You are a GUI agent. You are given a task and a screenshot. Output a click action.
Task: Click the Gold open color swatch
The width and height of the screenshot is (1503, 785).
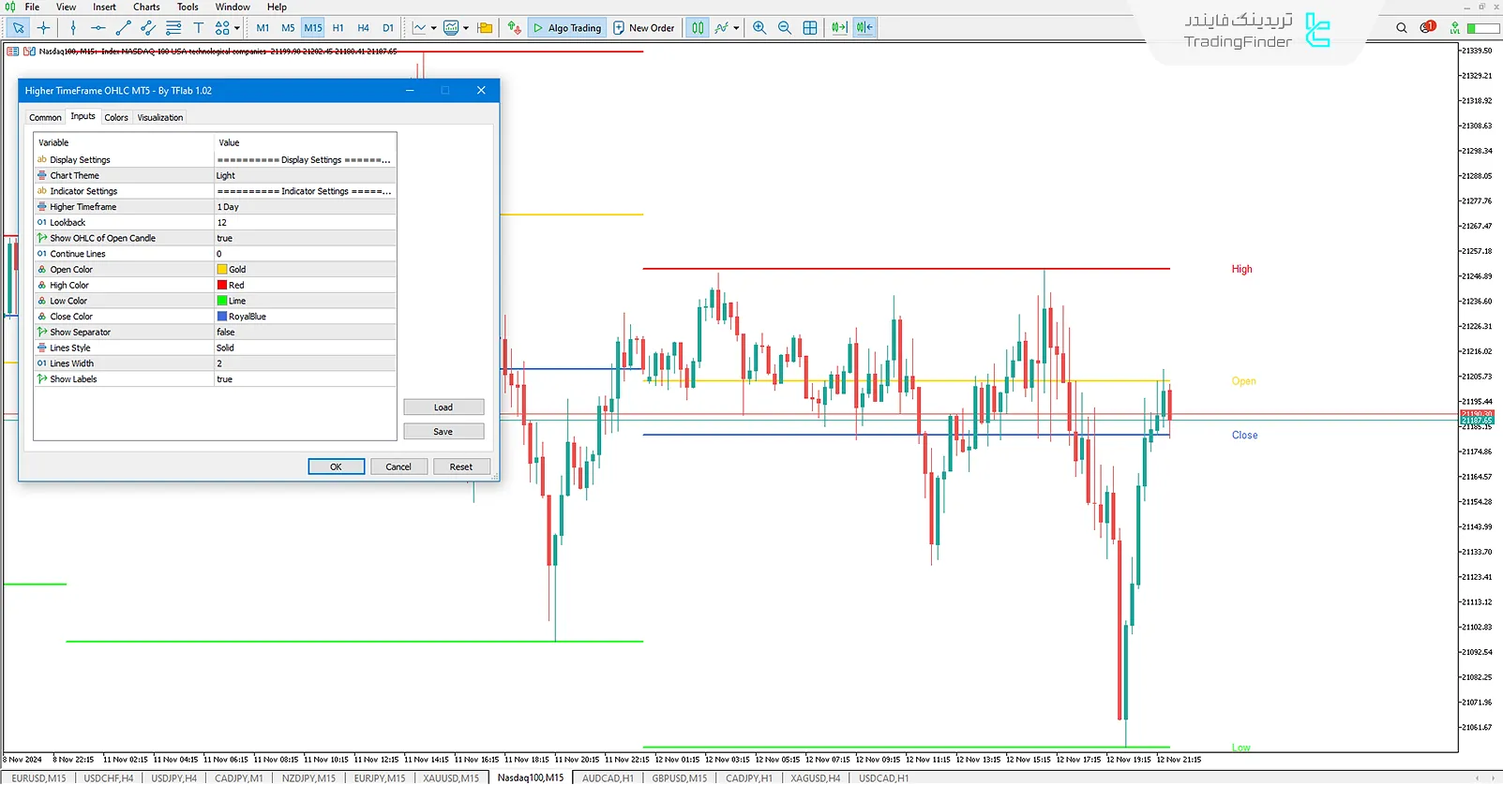coord(222,270)
